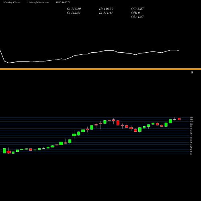Click the 'OC: 3.27' value
This screenshot has width=201, height=201.
(x=137, y=9)
